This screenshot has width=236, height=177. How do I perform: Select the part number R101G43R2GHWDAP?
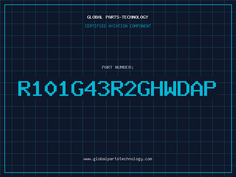point(117,88)
